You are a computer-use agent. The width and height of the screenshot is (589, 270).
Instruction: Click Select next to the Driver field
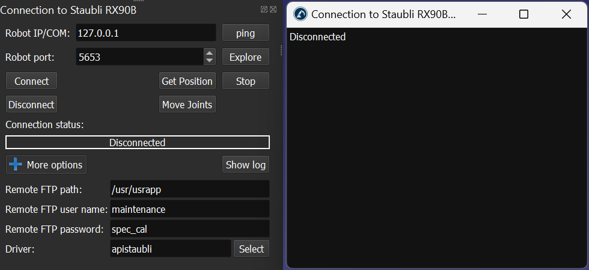tap(251, 249)
